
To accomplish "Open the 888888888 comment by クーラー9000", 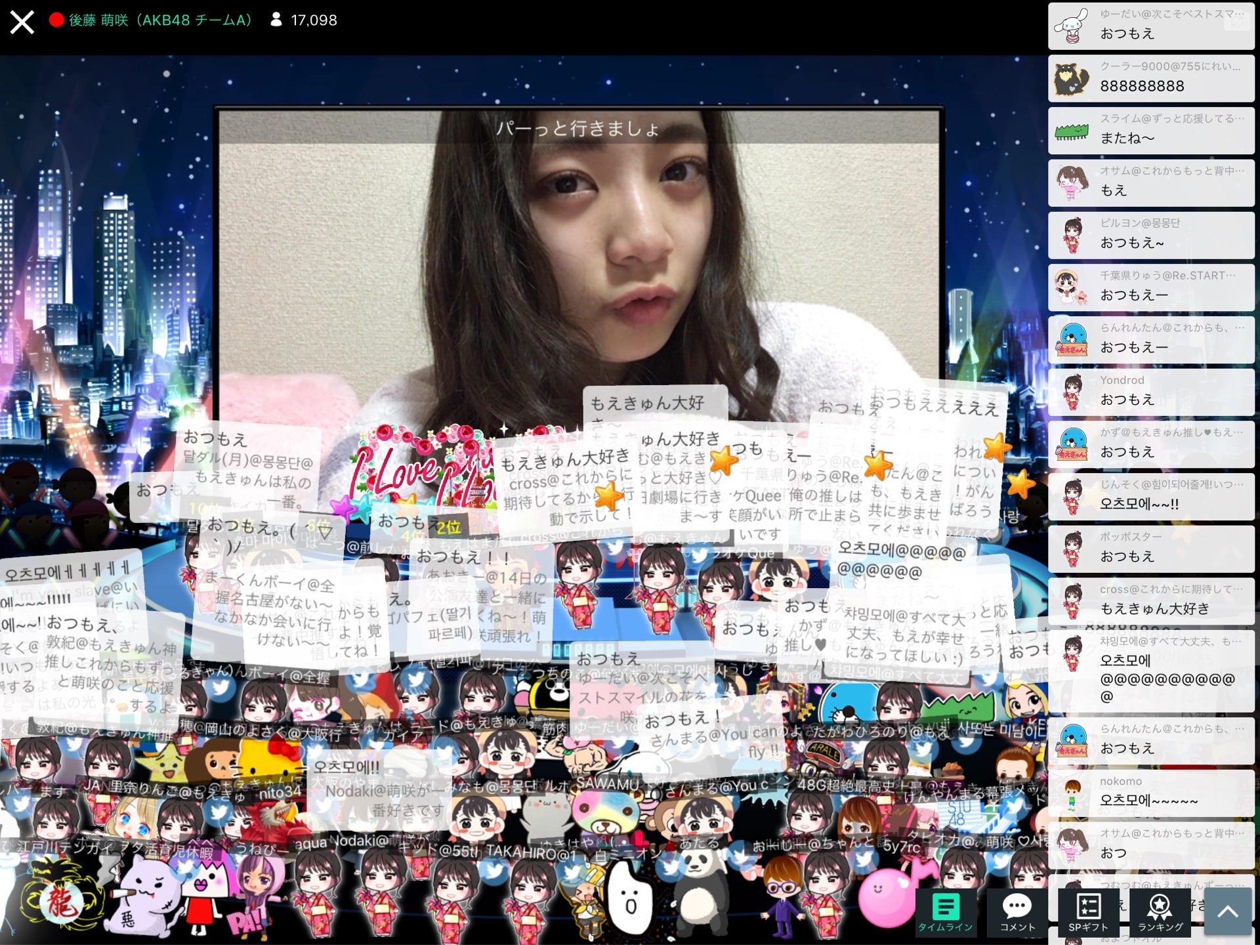I will click(1151, 79).
